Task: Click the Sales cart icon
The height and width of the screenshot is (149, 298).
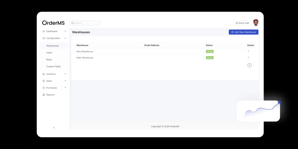Action: pos(44,81)
